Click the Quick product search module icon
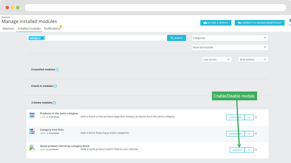This screenshot has height=163, width=291. [x=32, y=148]
